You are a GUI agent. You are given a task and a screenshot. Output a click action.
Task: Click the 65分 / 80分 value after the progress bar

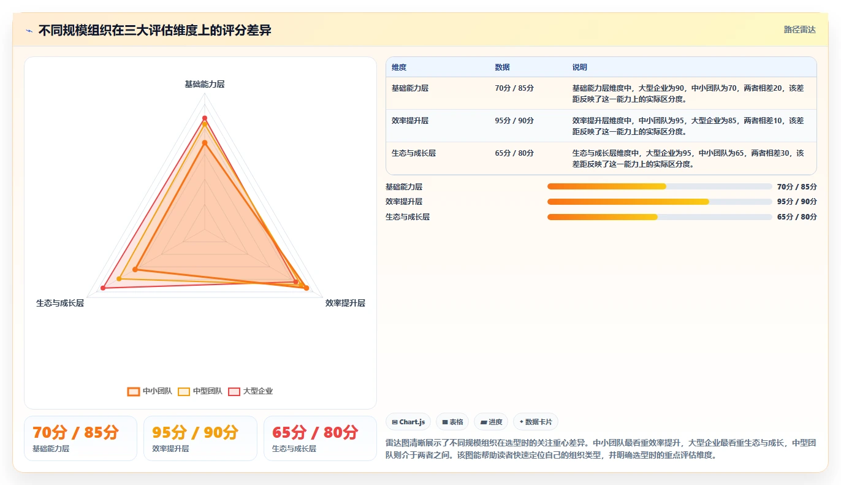[x=797, y=217]
